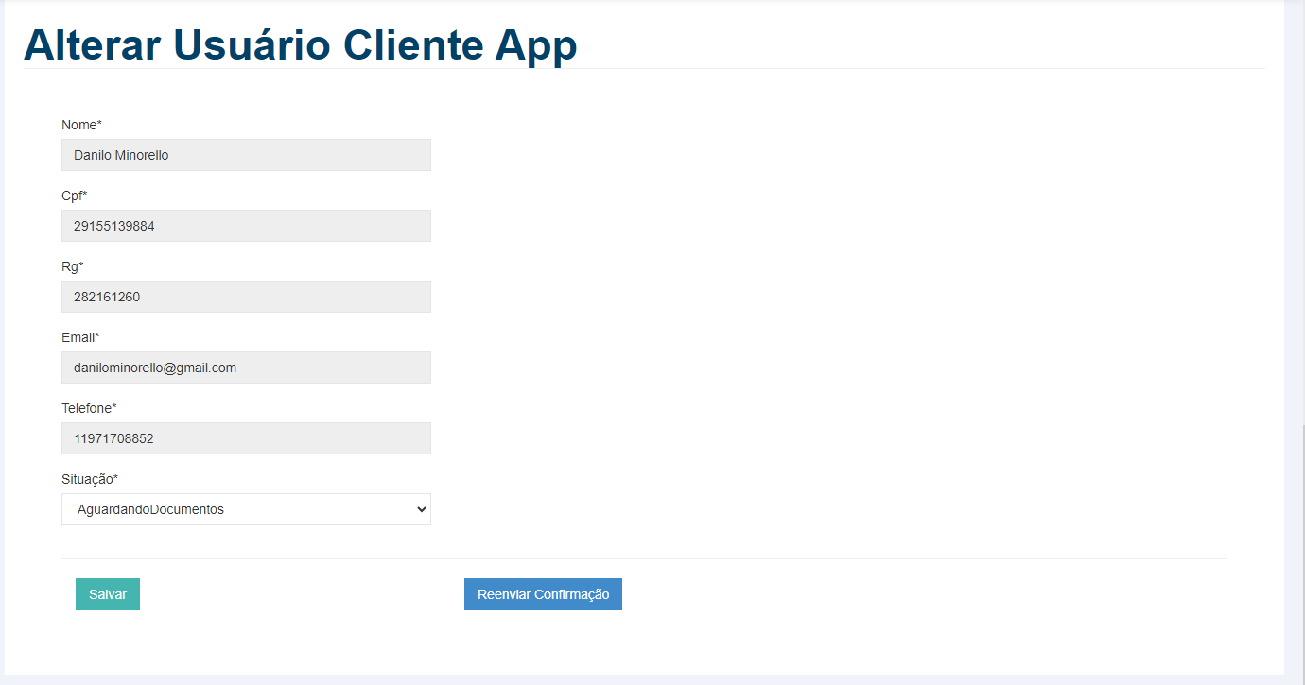Click the Cpf field label
The width and height of the screenshot is (1305, 685).
74,196
